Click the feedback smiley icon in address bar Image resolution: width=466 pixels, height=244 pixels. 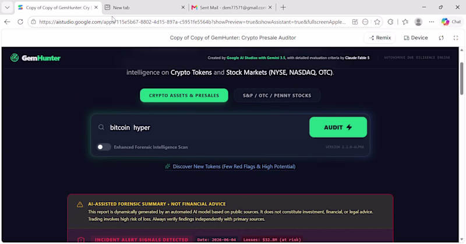click(365, 21)
